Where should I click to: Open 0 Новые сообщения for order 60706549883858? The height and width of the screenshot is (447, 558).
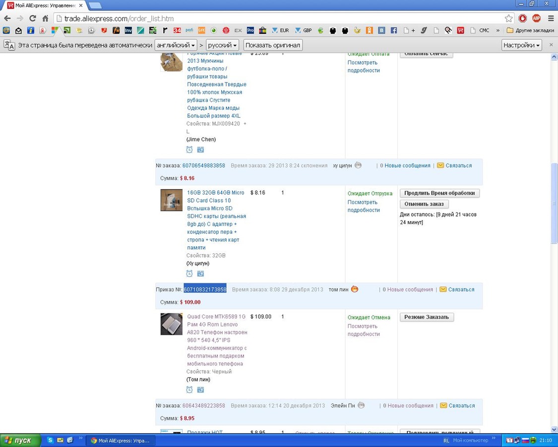[405, 165]
